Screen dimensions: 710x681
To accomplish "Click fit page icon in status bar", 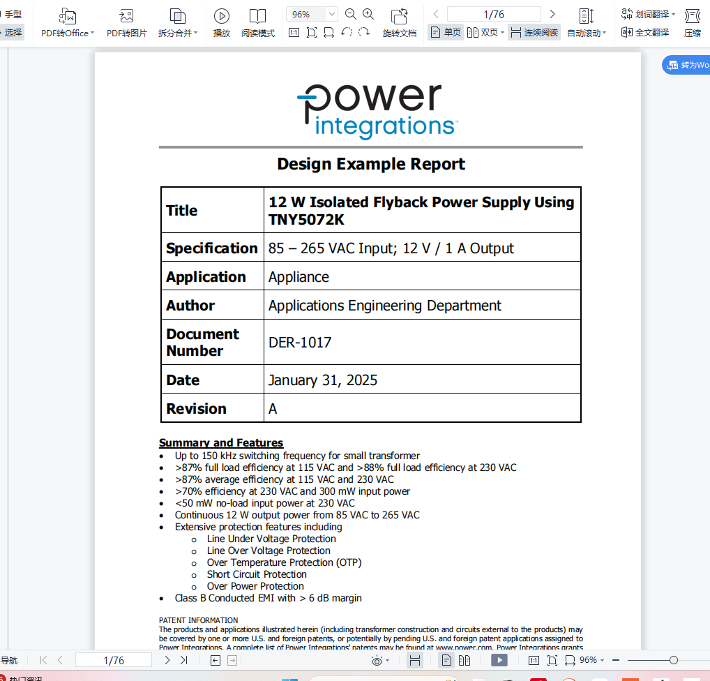I will [552, 660].
